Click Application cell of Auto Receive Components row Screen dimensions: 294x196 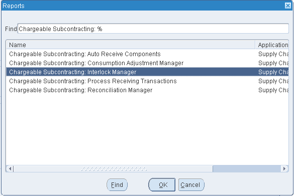(x=273, y=54)
